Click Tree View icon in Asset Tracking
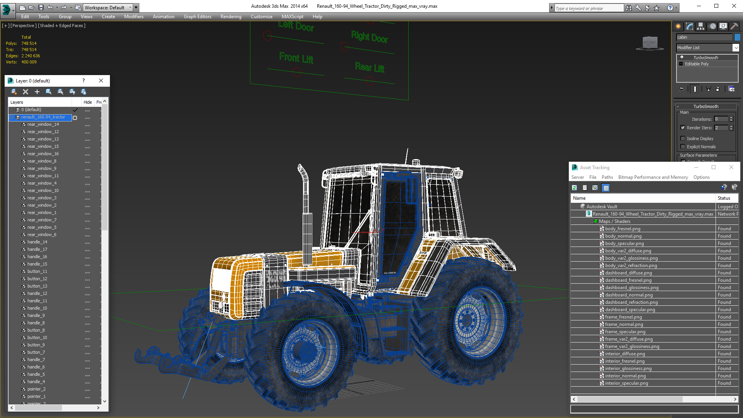743x418 pixels. point(595,188)
